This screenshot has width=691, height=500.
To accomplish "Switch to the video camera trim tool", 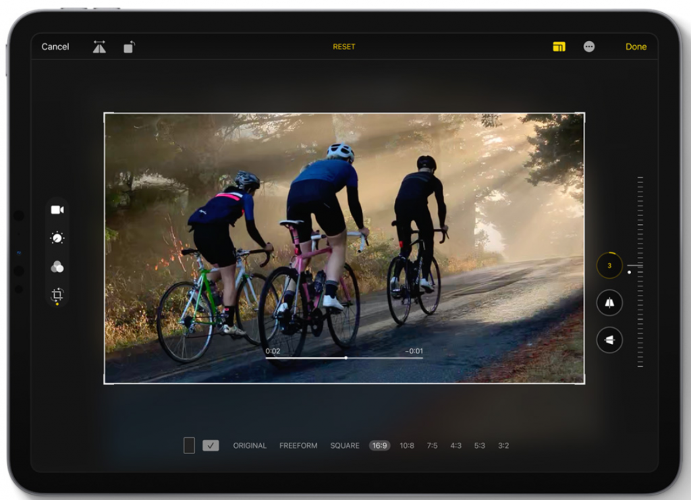I will click(57, 210).
